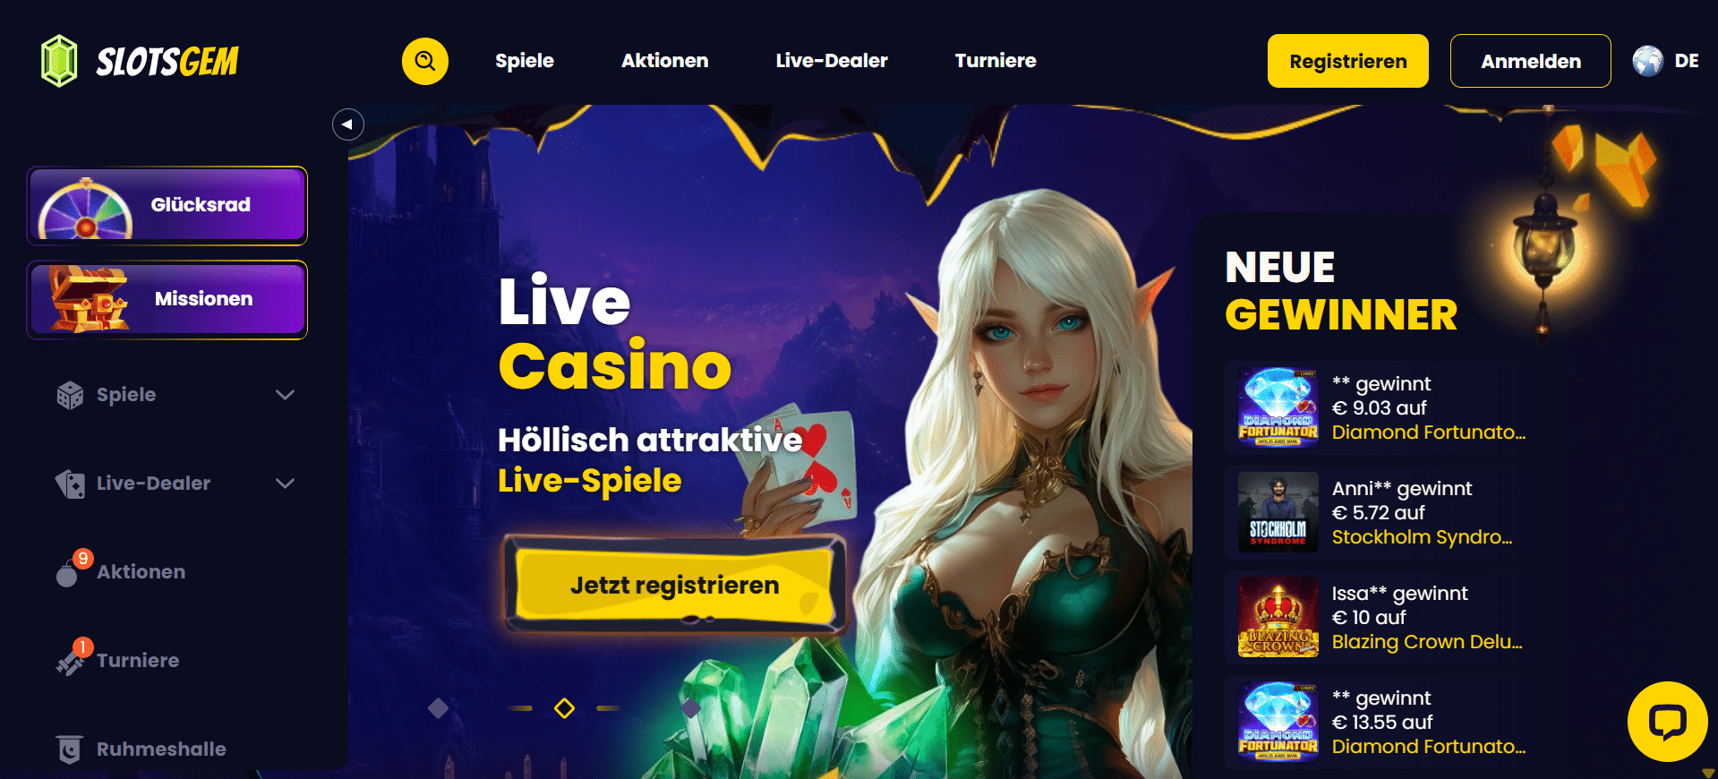1718x779 pixels.
Task: Click the yellow search magnifier icon
Action: (425, 61)
